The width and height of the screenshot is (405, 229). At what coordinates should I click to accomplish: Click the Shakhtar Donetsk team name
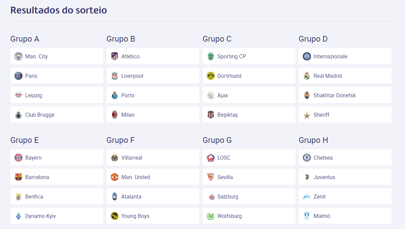[334, 95]
